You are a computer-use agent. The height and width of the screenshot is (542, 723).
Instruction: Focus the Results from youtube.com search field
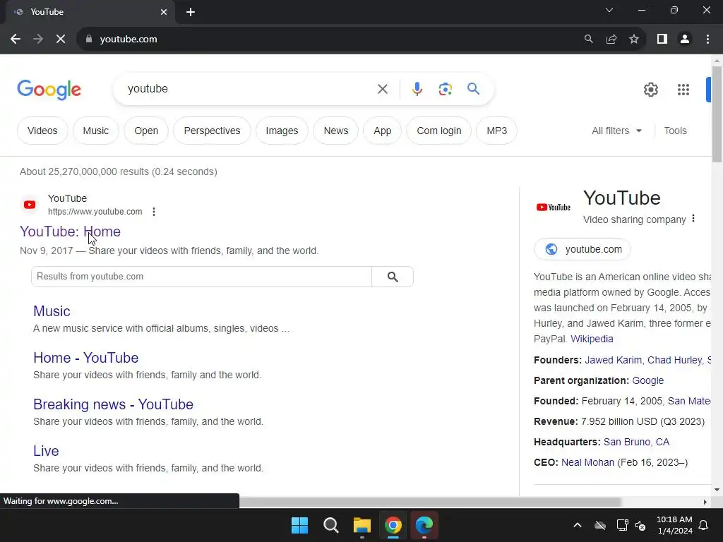201,277
